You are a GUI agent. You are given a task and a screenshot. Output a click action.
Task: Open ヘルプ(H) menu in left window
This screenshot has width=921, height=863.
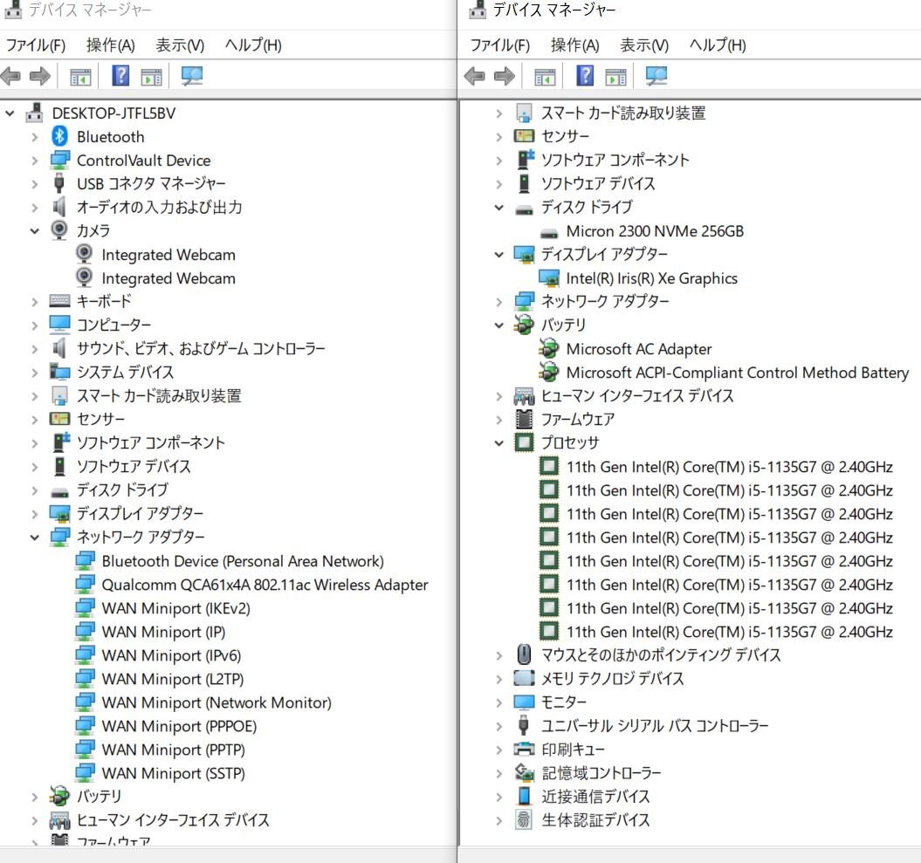click(x=253, y=45)
